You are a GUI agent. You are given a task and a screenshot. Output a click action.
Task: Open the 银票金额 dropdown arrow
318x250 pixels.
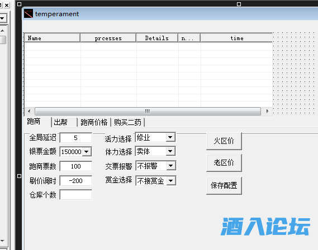[87, 152]
